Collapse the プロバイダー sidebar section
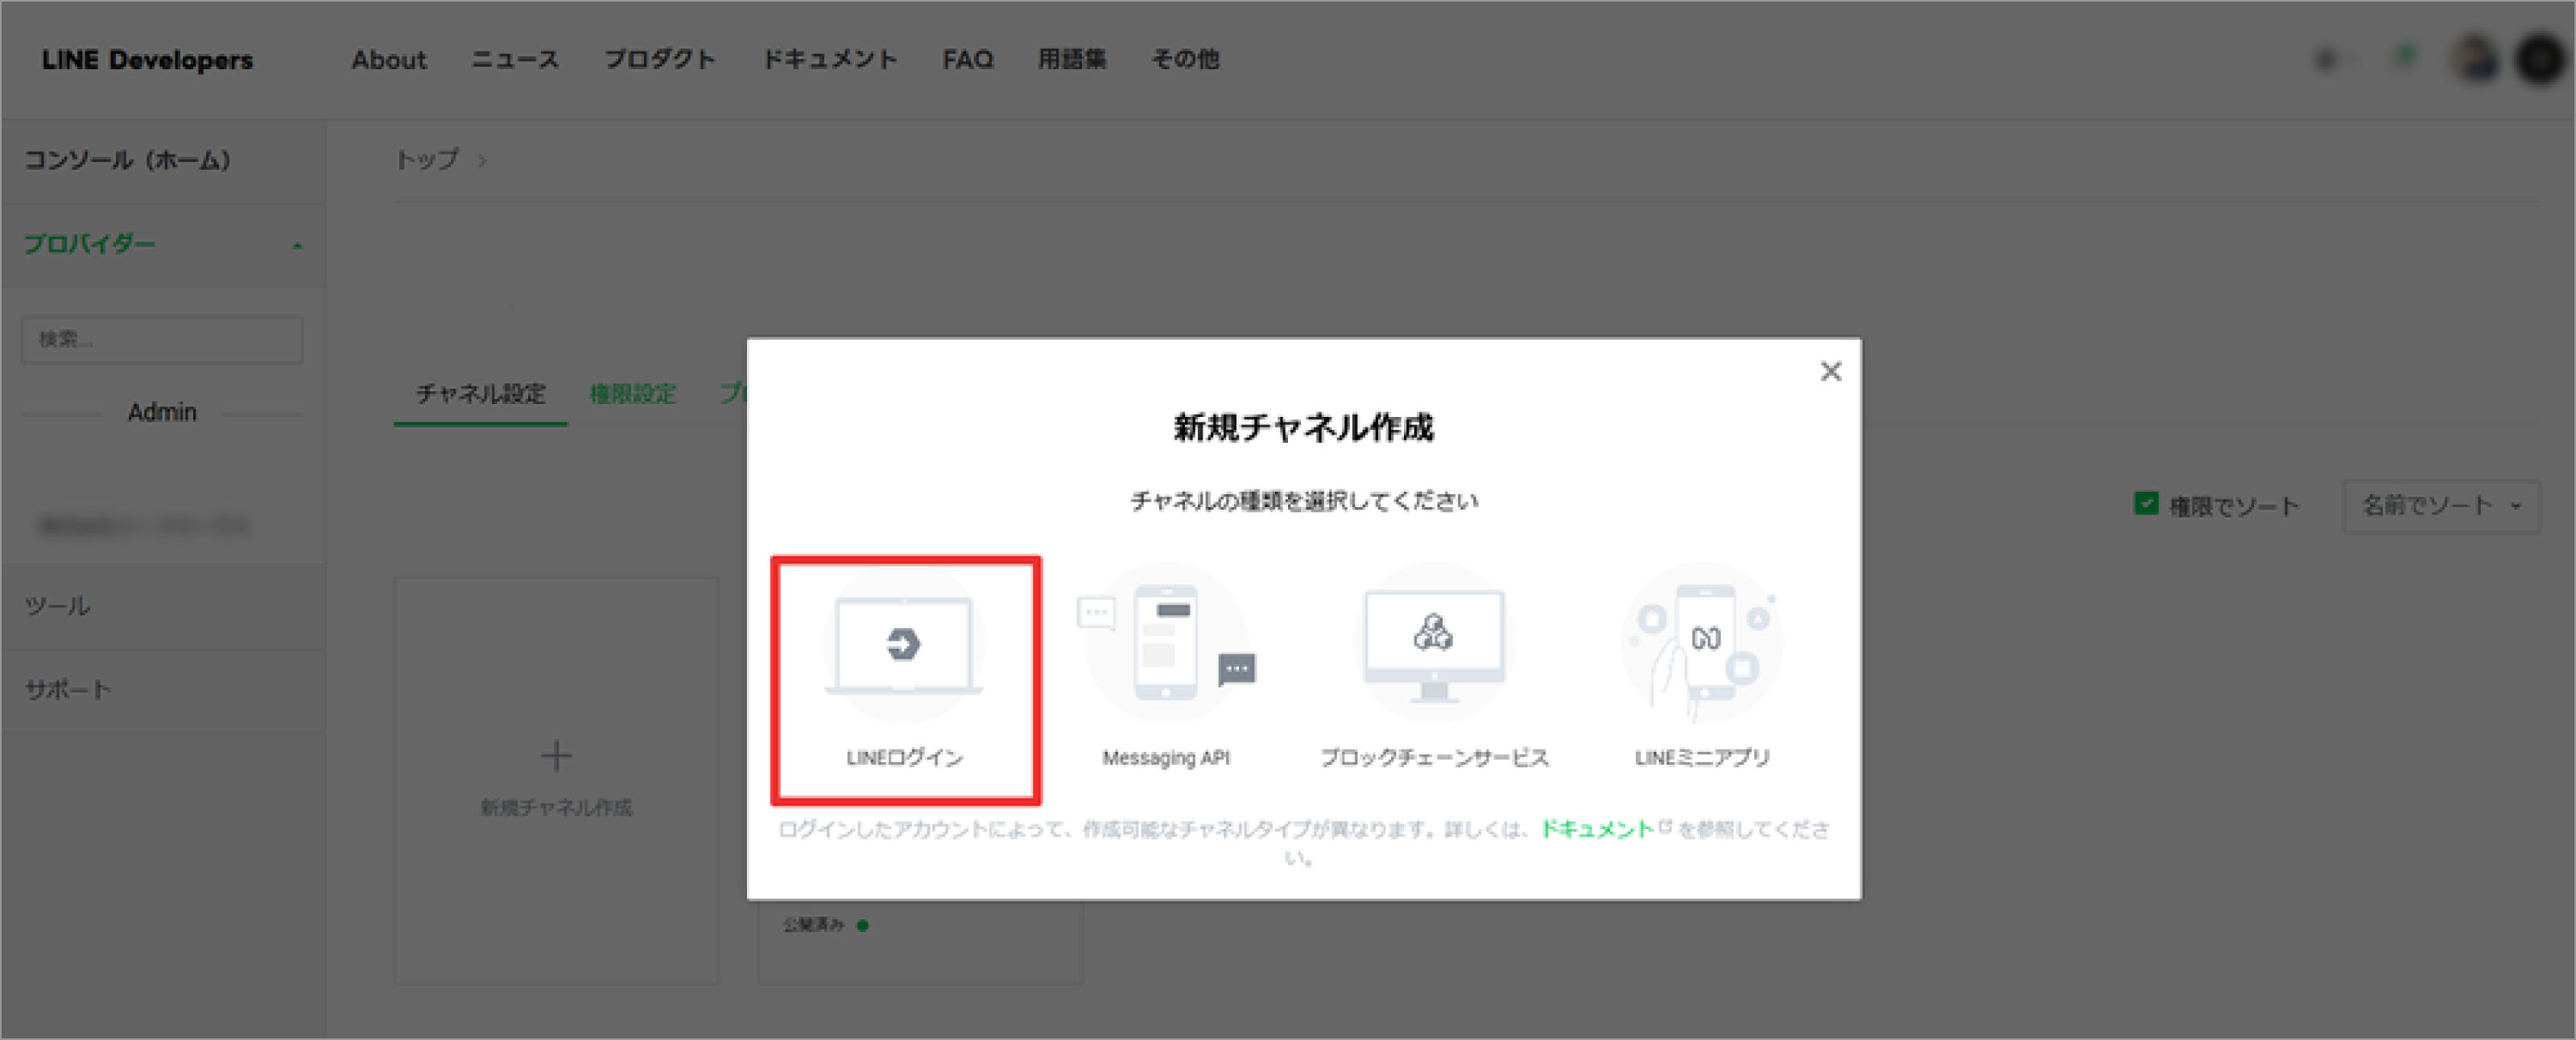Screen dimensions: 2576x1040 tap(163, 245)
